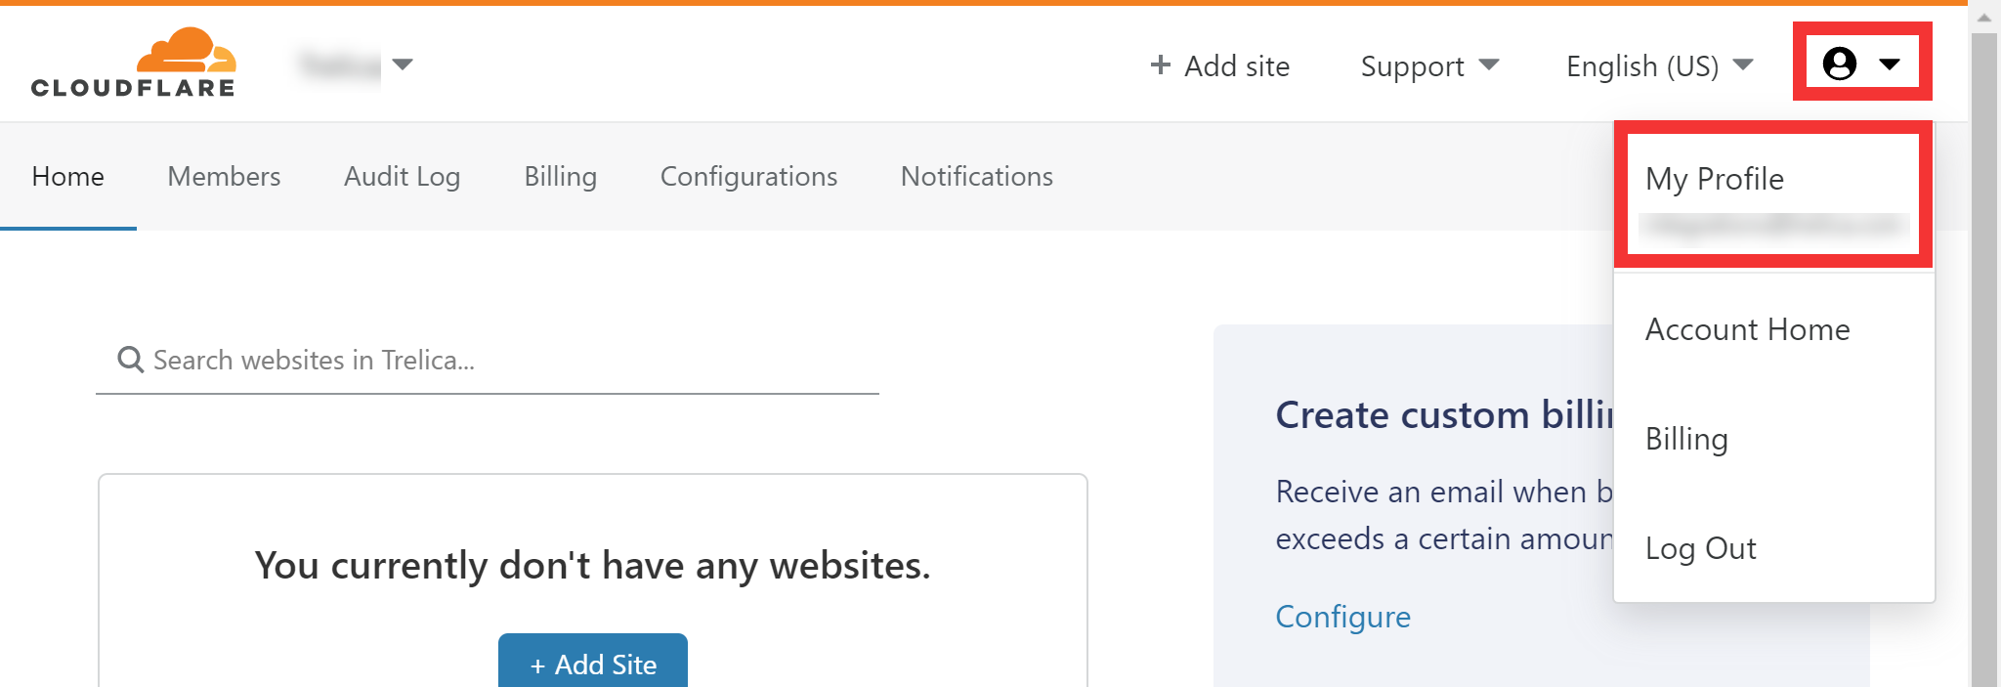The width and height of the screenshot is (2001, 687).
Task: Open the Support dropdown menu
Action: click(1429, 65)
